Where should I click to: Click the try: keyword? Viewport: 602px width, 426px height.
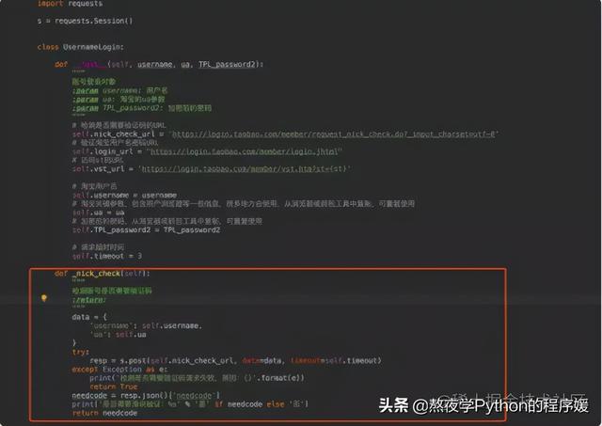click(80, 352)
